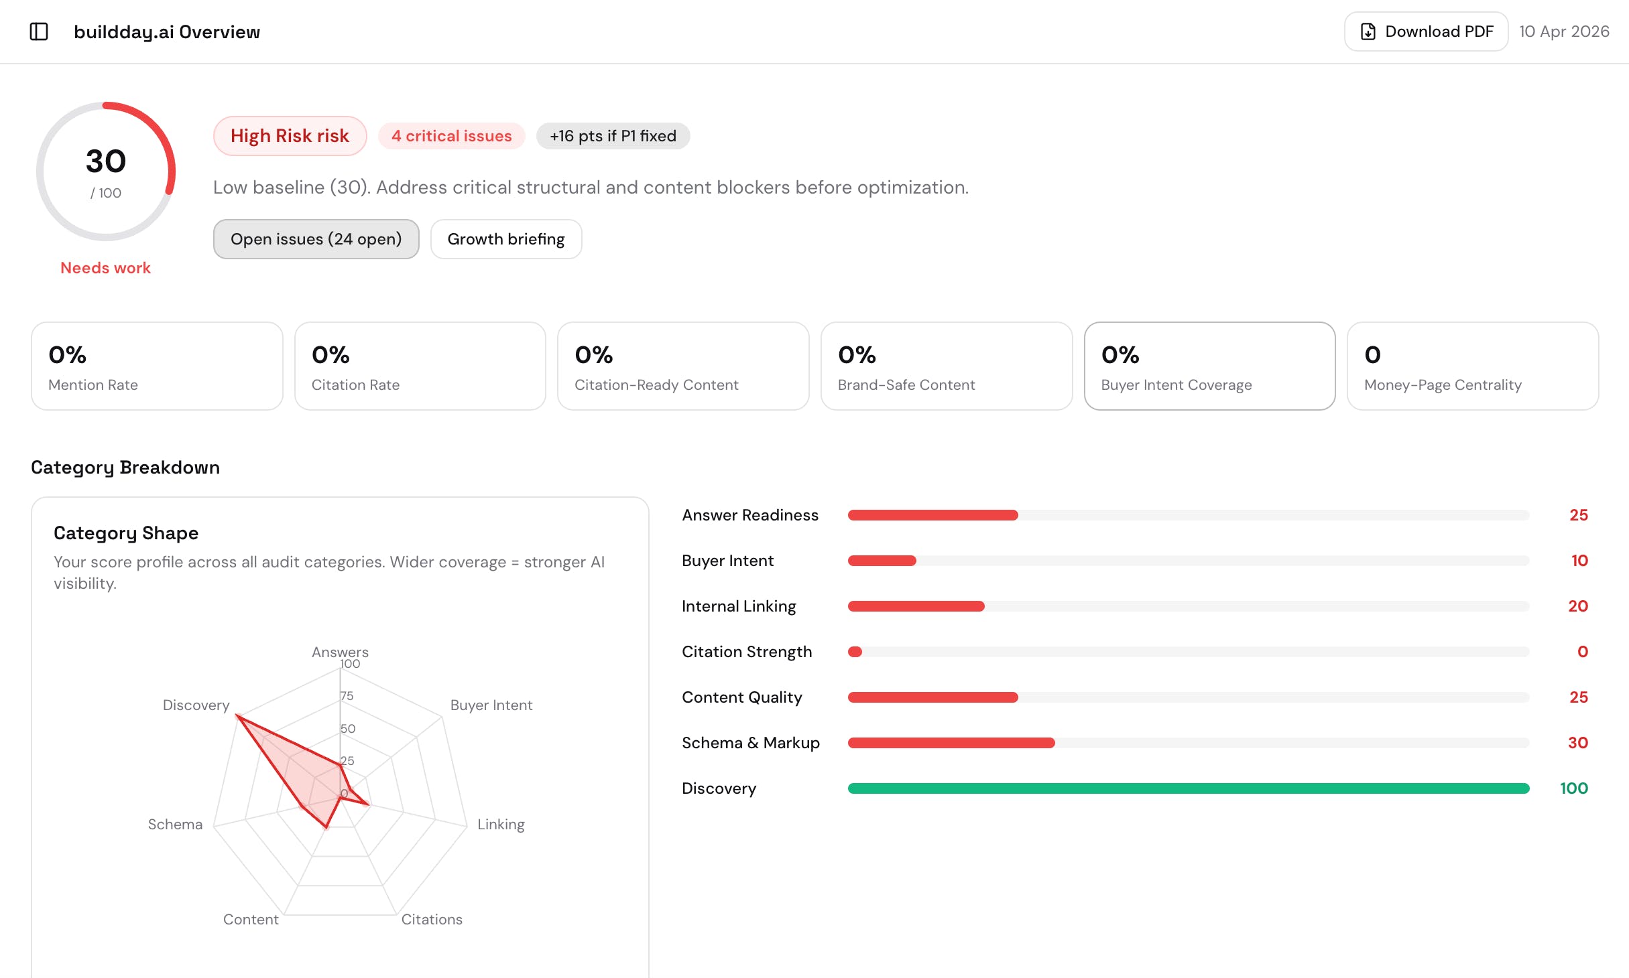
Task: Click the 4 critical issues badge
Action: pos(451,136)
